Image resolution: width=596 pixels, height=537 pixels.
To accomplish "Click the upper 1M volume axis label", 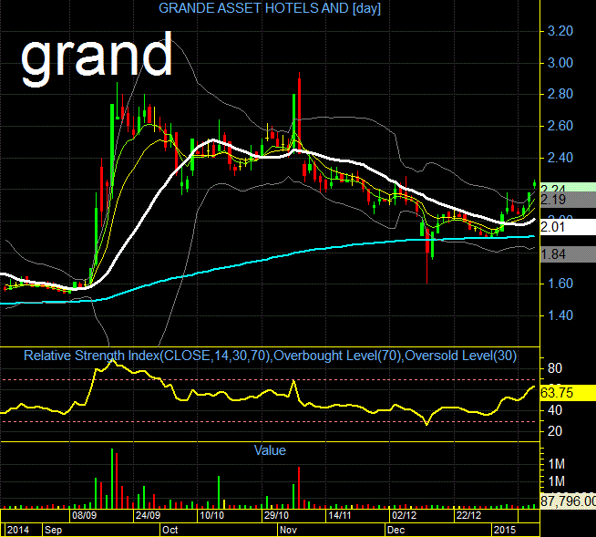I will click(557, 464).
